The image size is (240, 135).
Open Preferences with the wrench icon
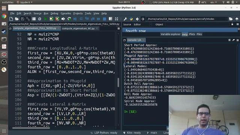[x=125, y=19]
